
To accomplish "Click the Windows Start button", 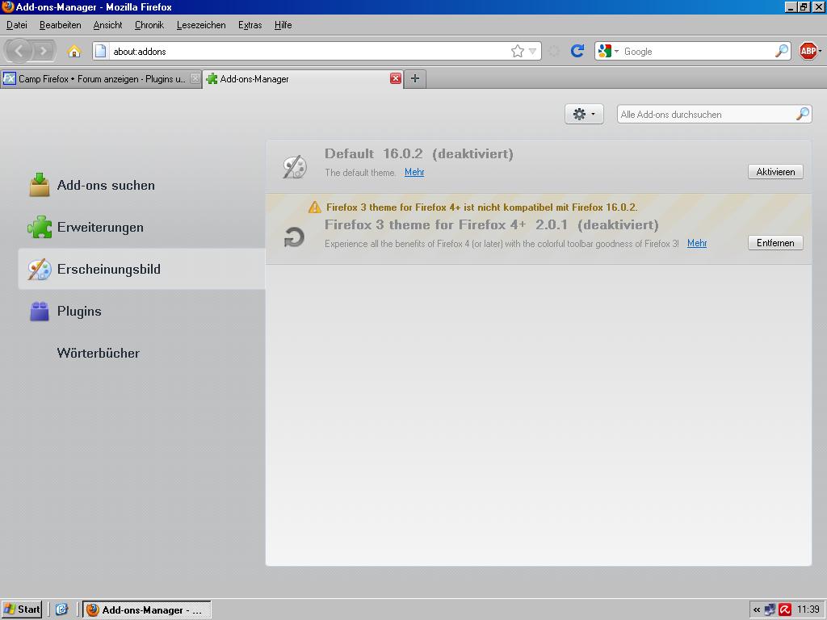I will pyautogui.click(x=22, y=610).
